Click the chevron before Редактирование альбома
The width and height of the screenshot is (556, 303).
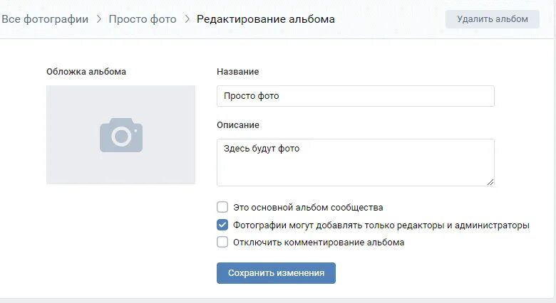[187, 19]
